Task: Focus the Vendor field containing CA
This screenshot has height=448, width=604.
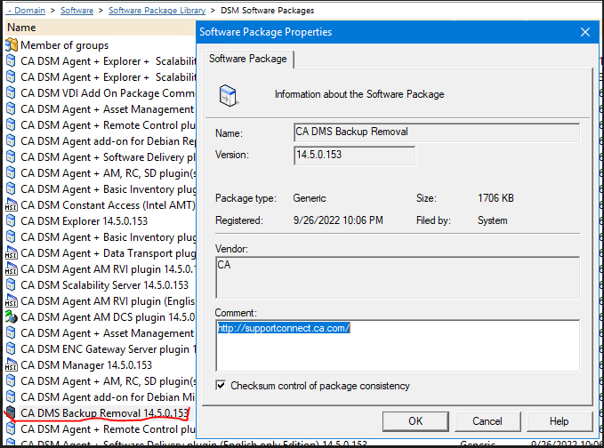Action: (x=397, y=277)
